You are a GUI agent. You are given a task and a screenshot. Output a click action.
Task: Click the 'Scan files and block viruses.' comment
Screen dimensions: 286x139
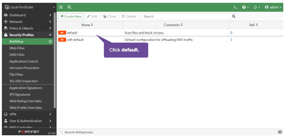point(144,33)
